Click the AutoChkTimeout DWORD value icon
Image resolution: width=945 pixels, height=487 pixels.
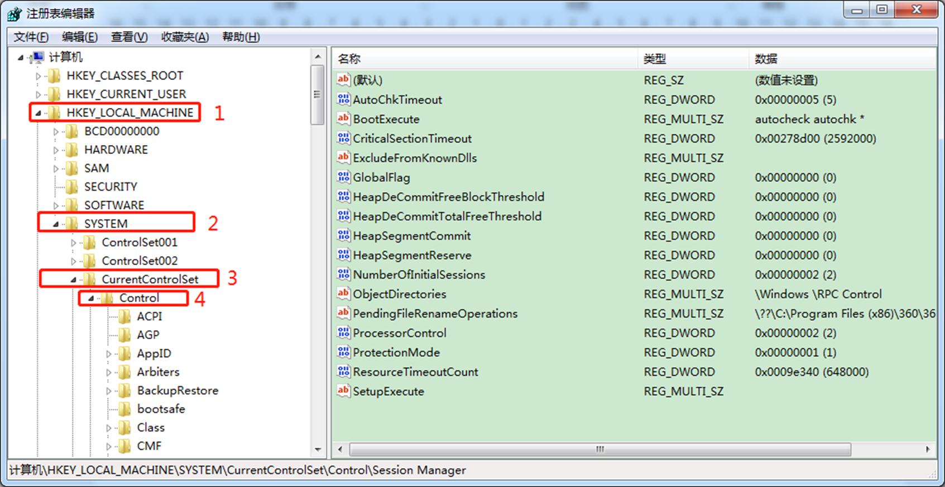click(x=343, y=99)
